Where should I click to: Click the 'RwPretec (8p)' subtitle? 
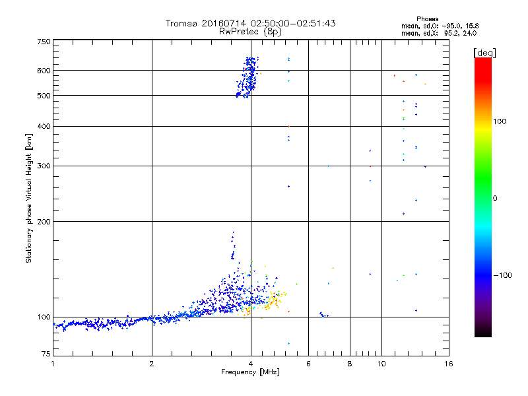pyautogui.click(x=250, y=32)
